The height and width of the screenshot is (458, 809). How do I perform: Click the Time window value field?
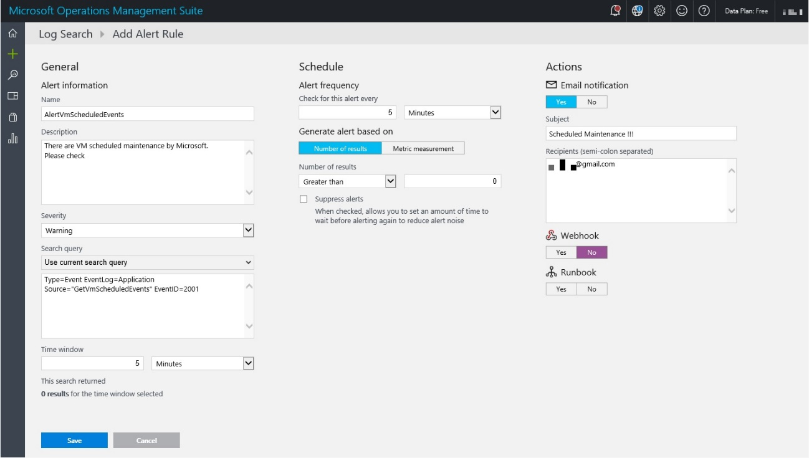click(92, 363)
